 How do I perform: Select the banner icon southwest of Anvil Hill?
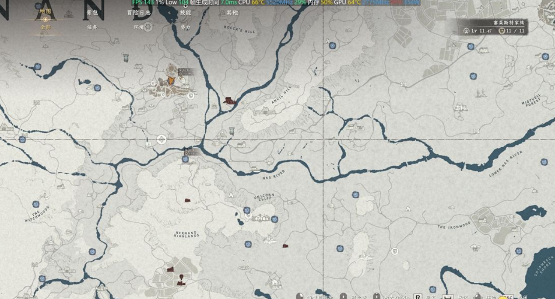[x=232, y=130]
